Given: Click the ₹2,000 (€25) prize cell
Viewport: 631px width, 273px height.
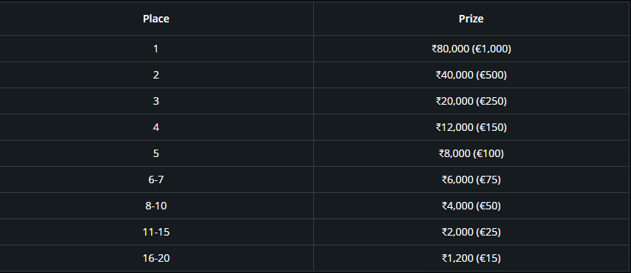Looking at the screenshot, I should (471, 232).
